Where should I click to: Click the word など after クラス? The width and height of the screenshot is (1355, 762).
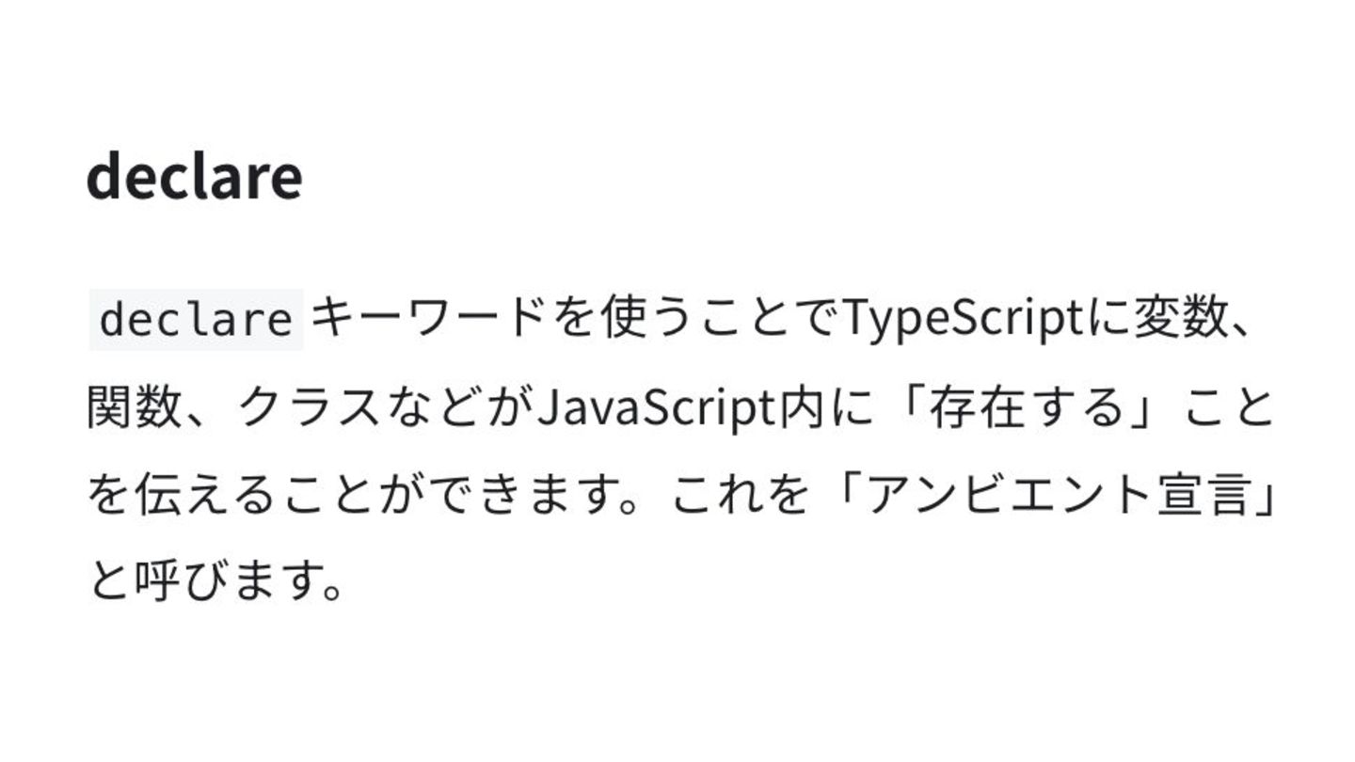coord(432,408)
